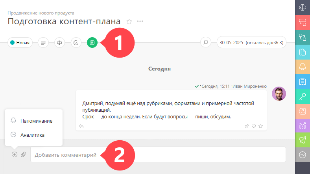Viewport: 310px width, 174px height.
Task: Attach a file with the paperclip icon
Action: [x=23, y=154]
